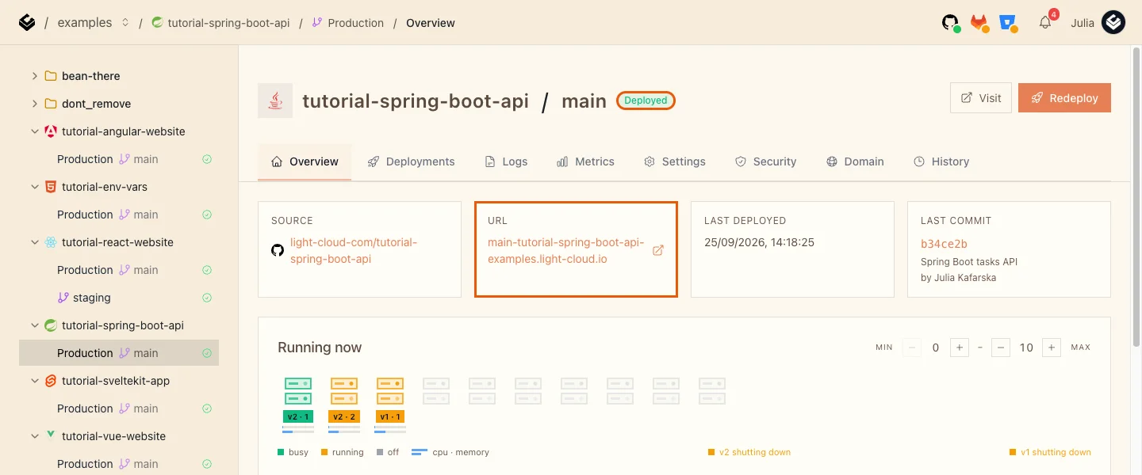
Task: Switch to the Domain tab
Action: point(855,161)
